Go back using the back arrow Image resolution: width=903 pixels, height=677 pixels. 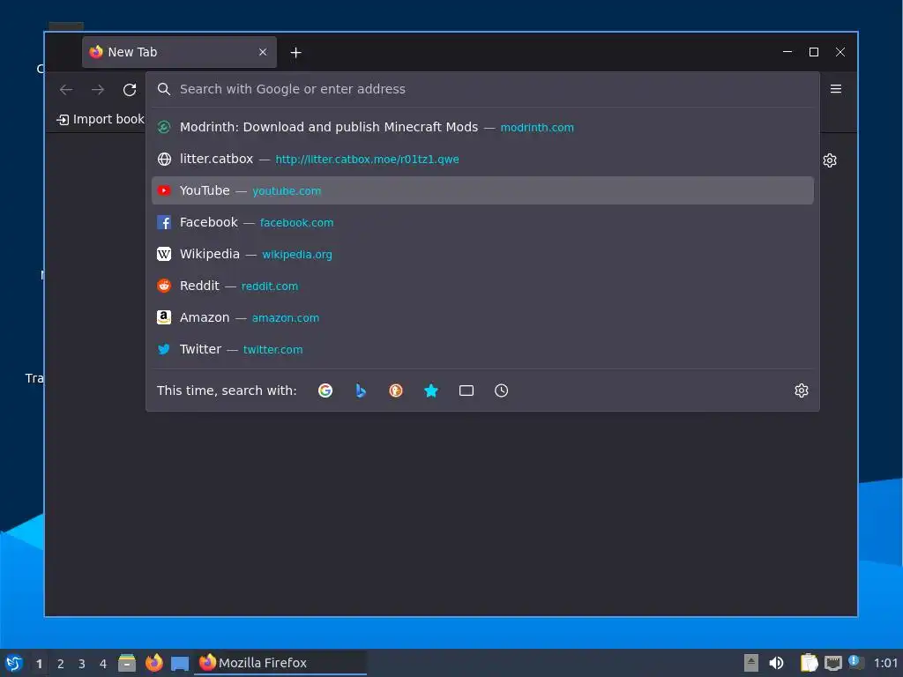coord(66,89)
